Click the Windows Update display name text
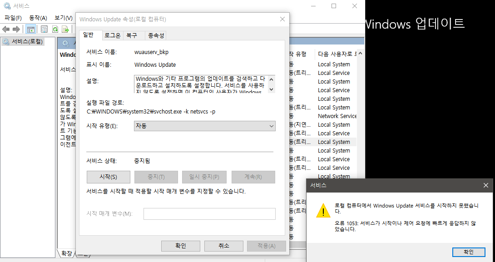The height and width of the screenshot is (262, 495). tap(155, 65)
